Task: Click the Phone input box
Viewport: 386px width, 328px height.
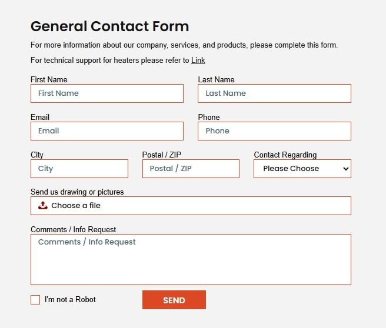Action: coord(274,131)
